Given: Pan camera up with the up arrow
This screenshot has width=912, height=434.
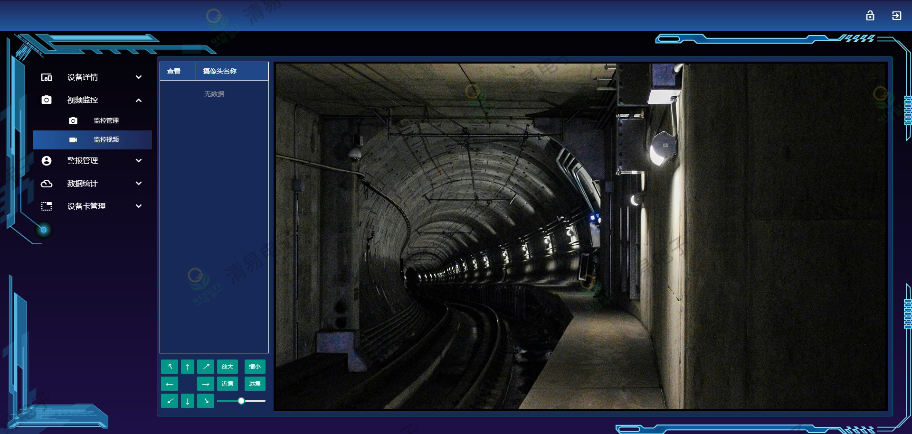Looking at the screenshot, I should (188, 367).
